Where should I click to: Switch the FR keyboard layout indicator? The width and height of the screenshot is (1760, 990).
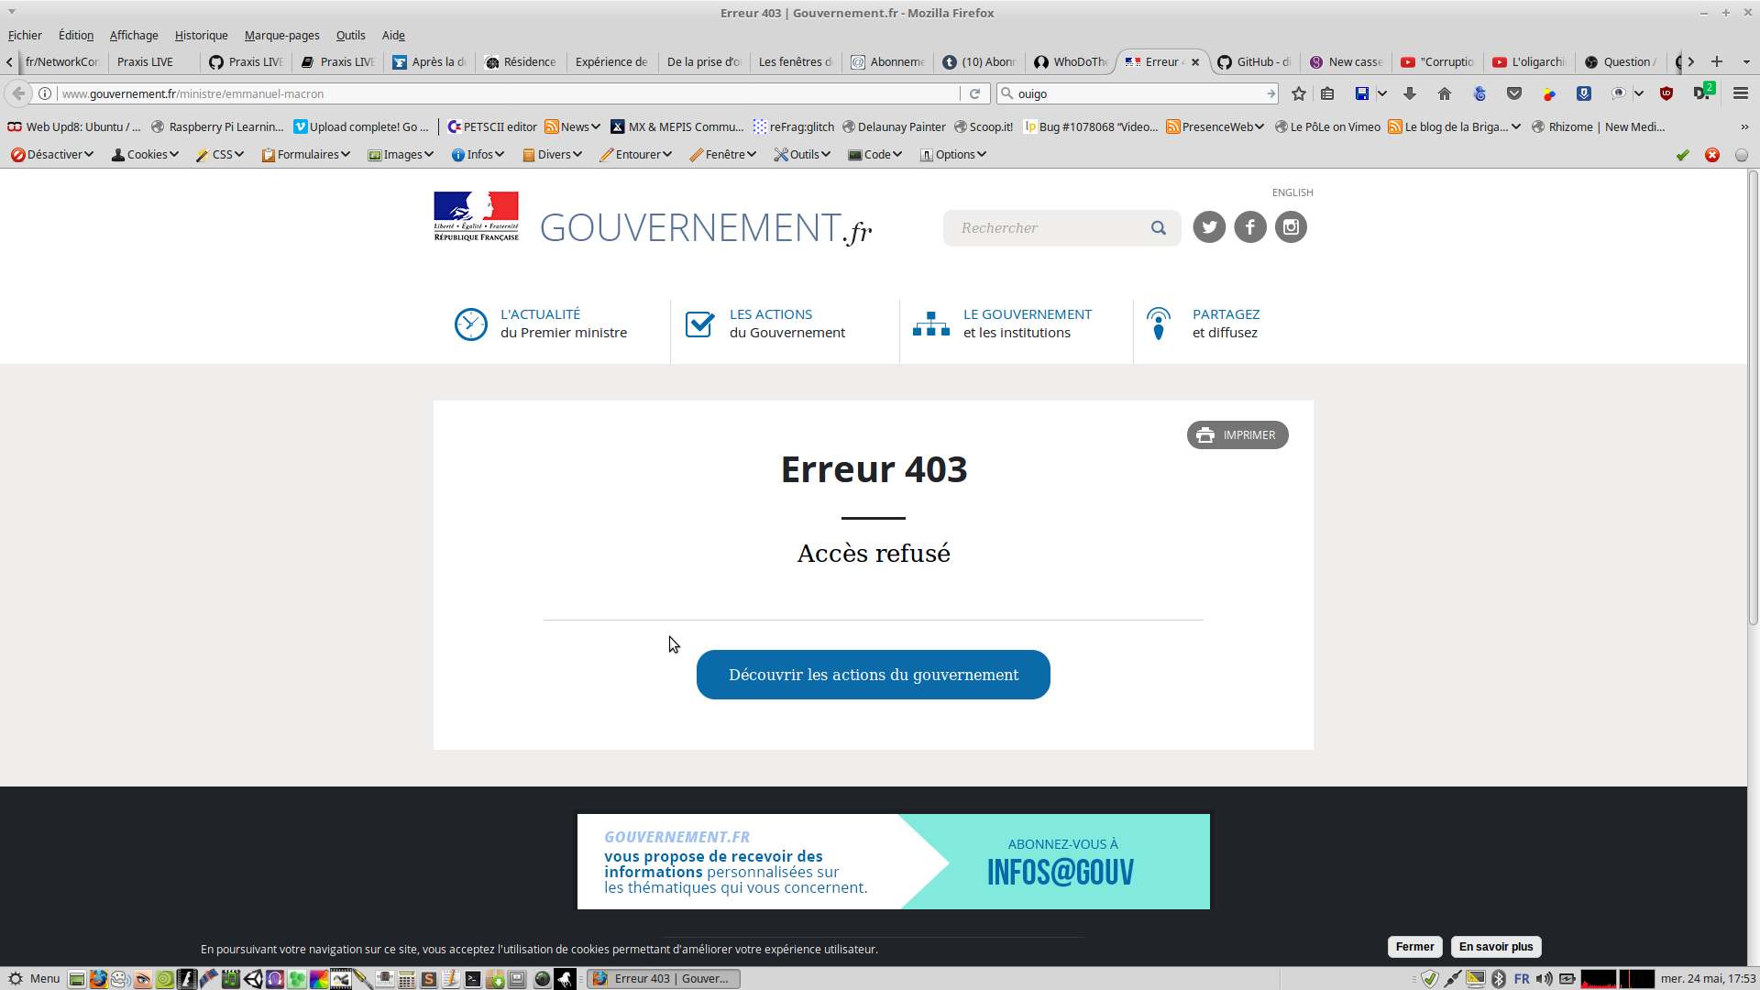point(1522,979)
